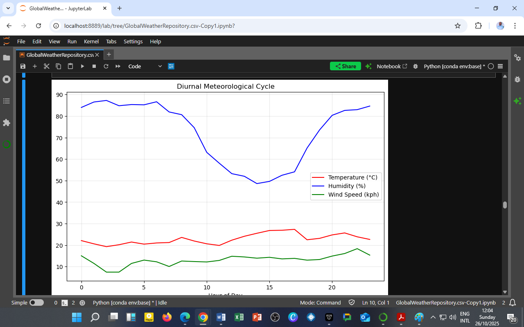Save the notebook with the disk icon
The width and height of the screenshot is (524, 327).
pyautogui.click(x=23, y=66)
